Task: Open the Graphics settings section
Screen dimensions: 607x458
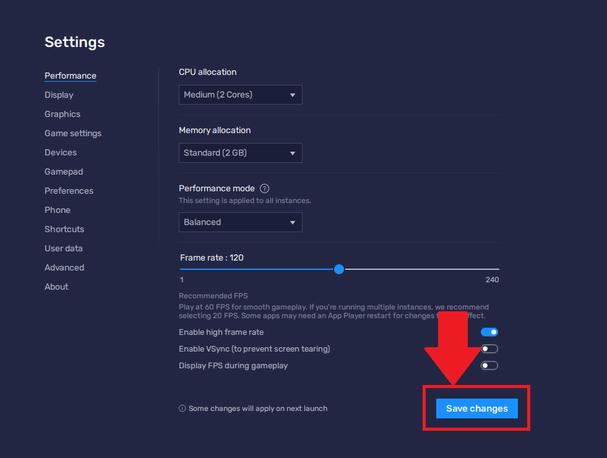Action: click(62, 114)
